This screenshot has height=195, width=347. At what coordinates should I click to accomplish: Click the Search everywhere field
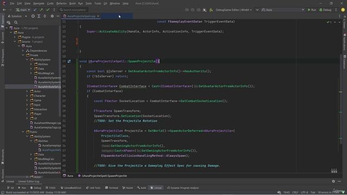[x=74, y=10]
